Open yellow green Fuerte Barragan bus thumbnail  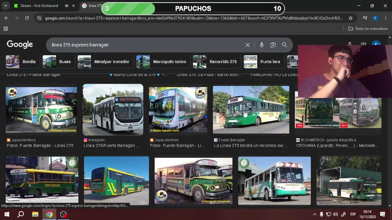point(42,180)
